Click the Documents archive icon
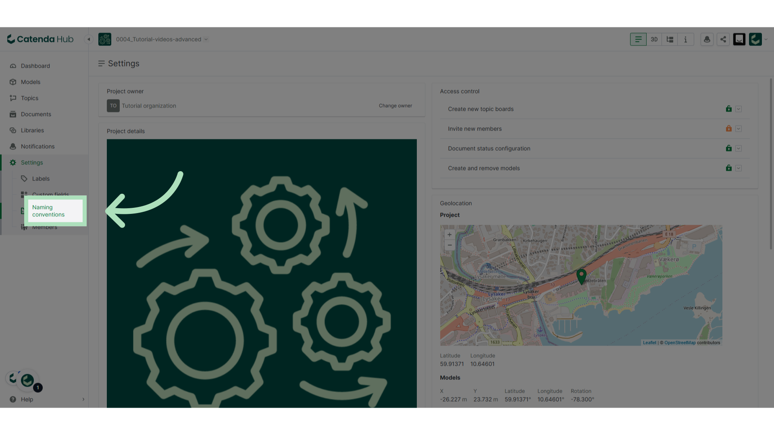This screenshot has height=435, width=774. (x=13, y=114)
